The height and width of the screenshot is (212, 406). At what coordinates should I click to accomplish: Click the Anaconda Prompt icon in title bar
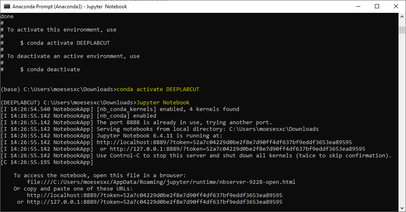[x=7, y=6]
